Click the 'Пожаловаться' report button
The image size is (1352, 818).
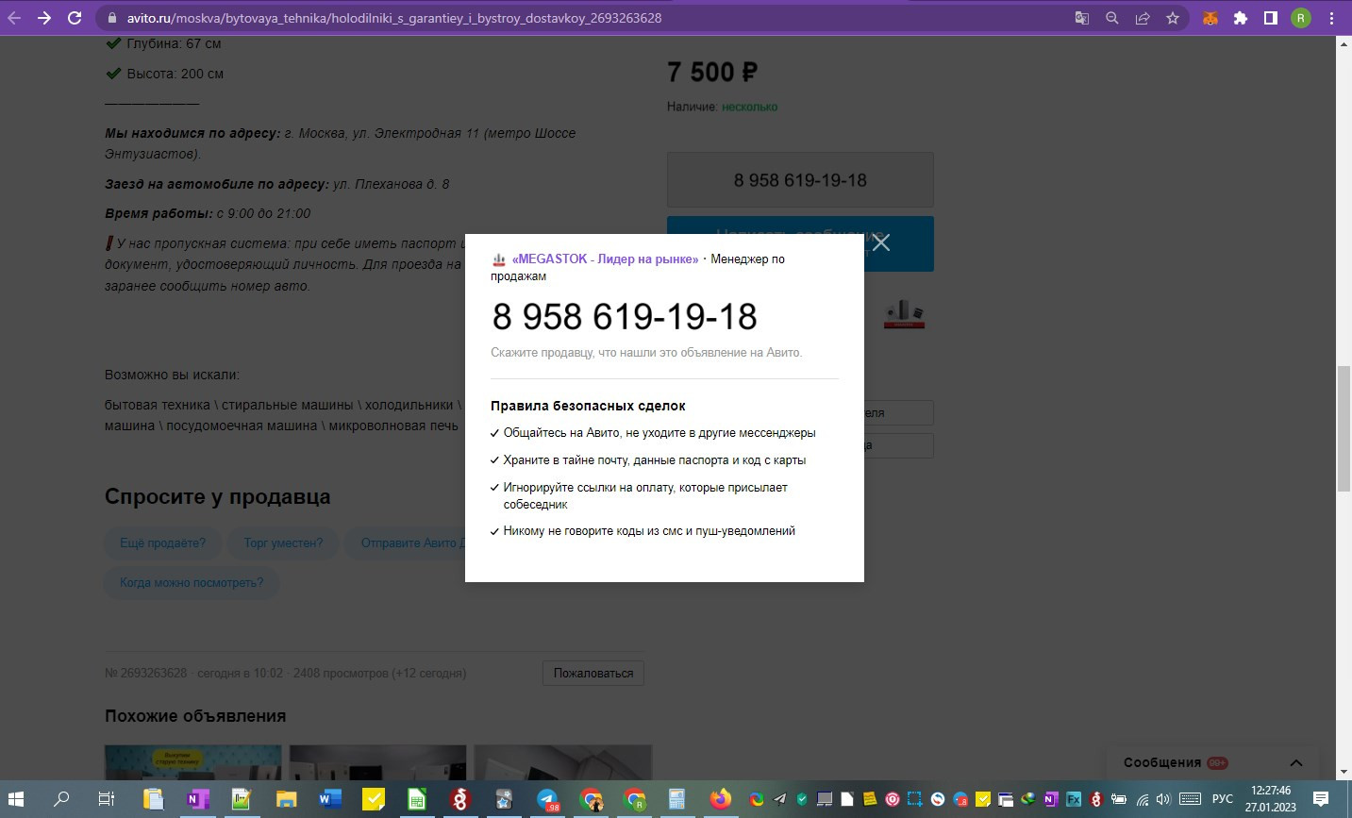[x=593, y=673]
